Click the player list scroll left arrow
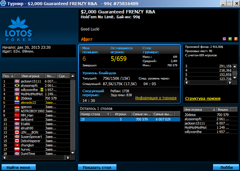 point(4,158)
